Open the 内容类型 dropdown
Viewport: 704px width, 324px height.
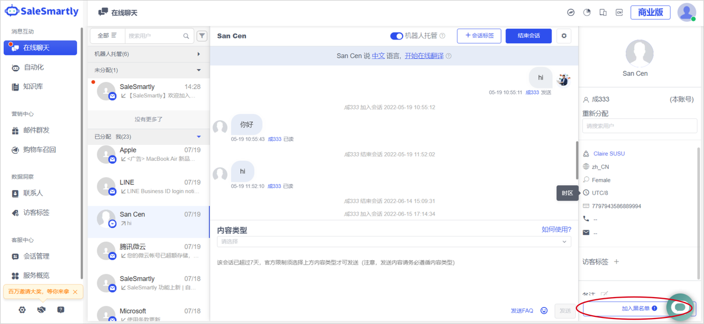point(393,242)
